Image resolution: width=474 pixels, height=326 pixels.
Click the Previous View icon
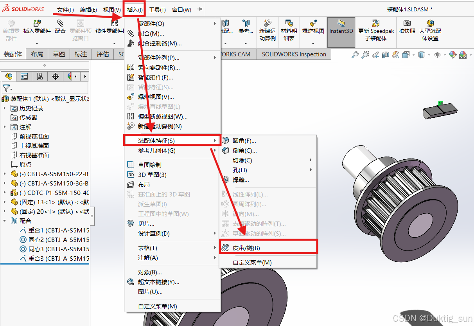375,55
